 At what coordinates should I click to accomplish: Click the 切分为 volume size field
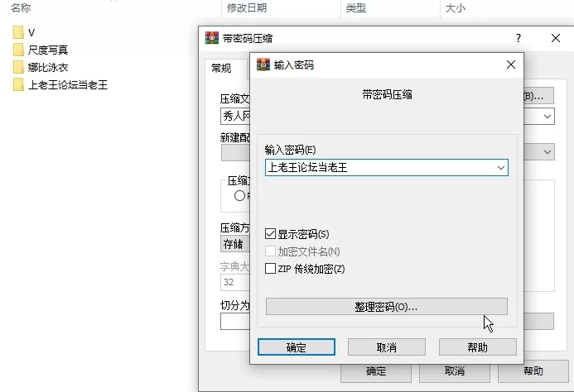[235, 322]
